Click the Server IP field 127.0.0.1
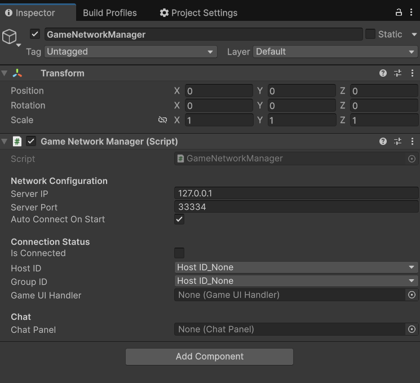The height and width of the screenshot is (383, 420). pos(296,193)
